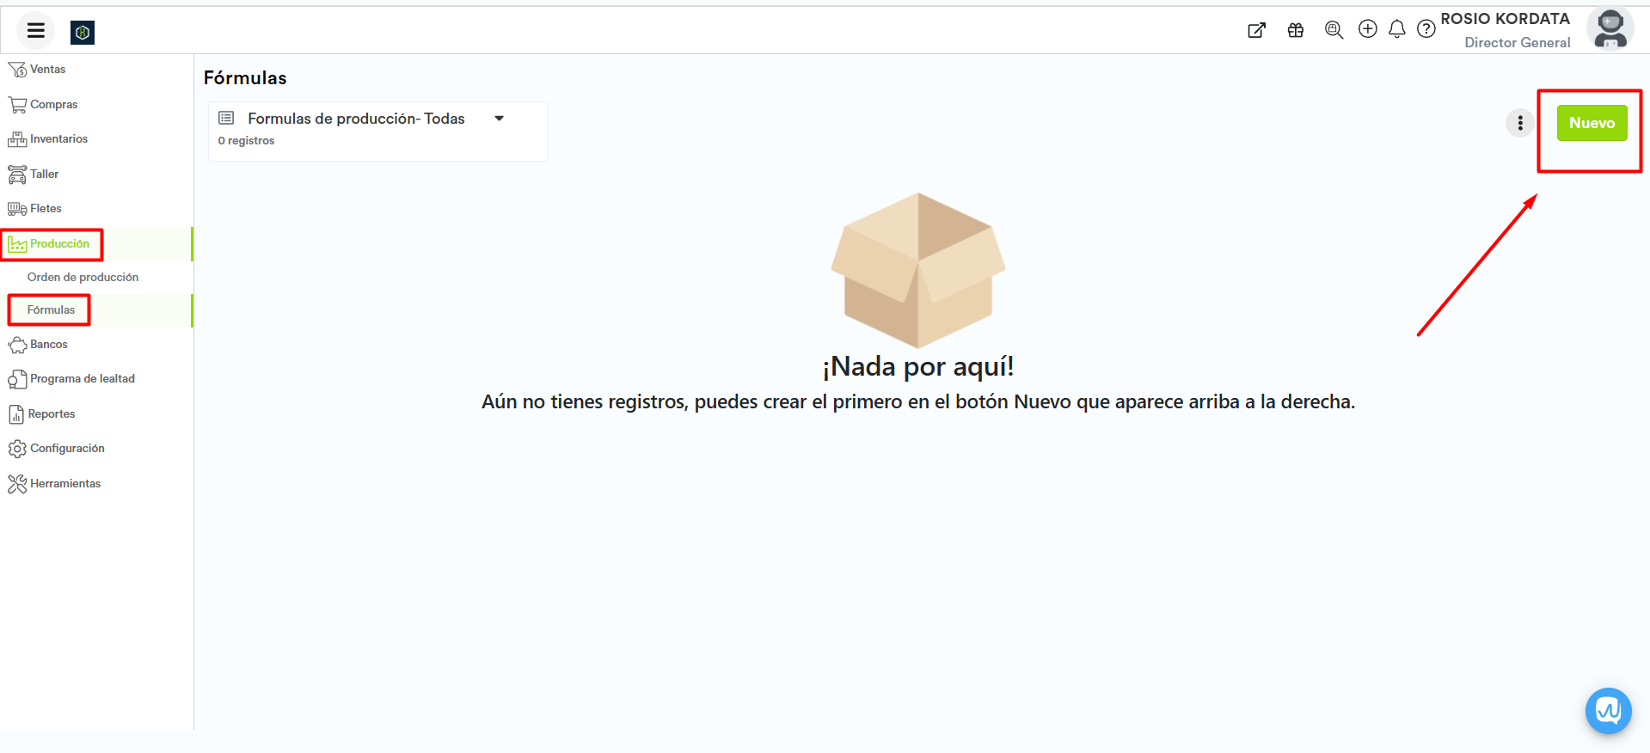
Task: Click the gift box icon
Action: pos(1296,31)
